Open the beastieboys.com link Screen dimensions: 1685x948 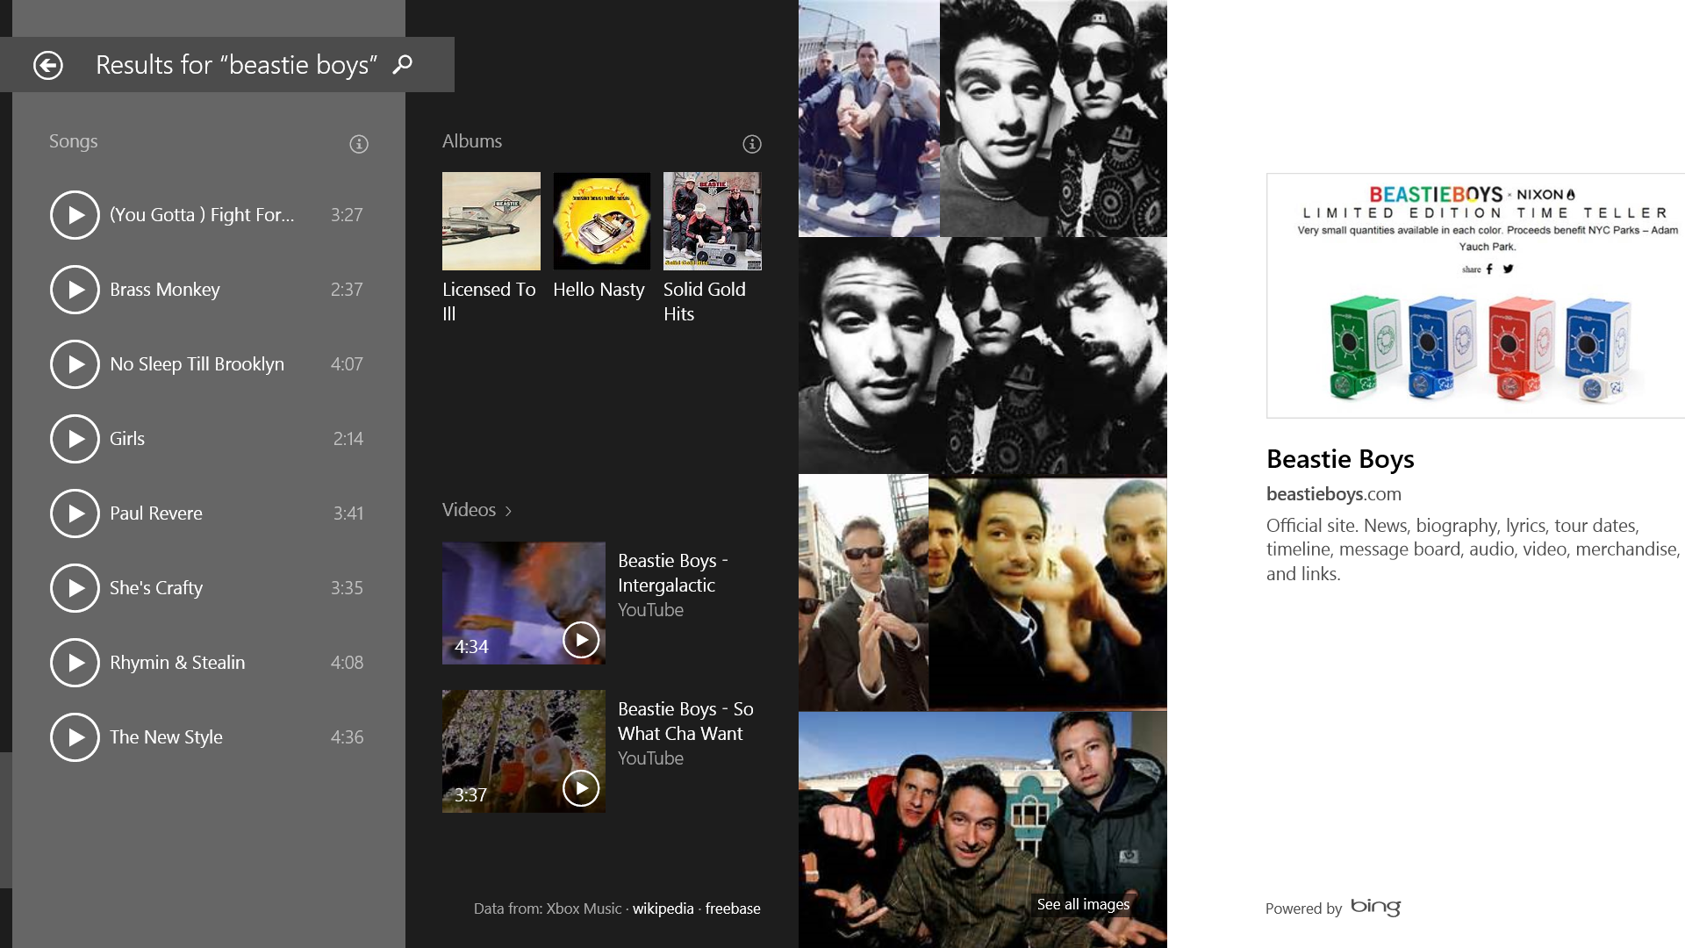tap(1334, 494)
